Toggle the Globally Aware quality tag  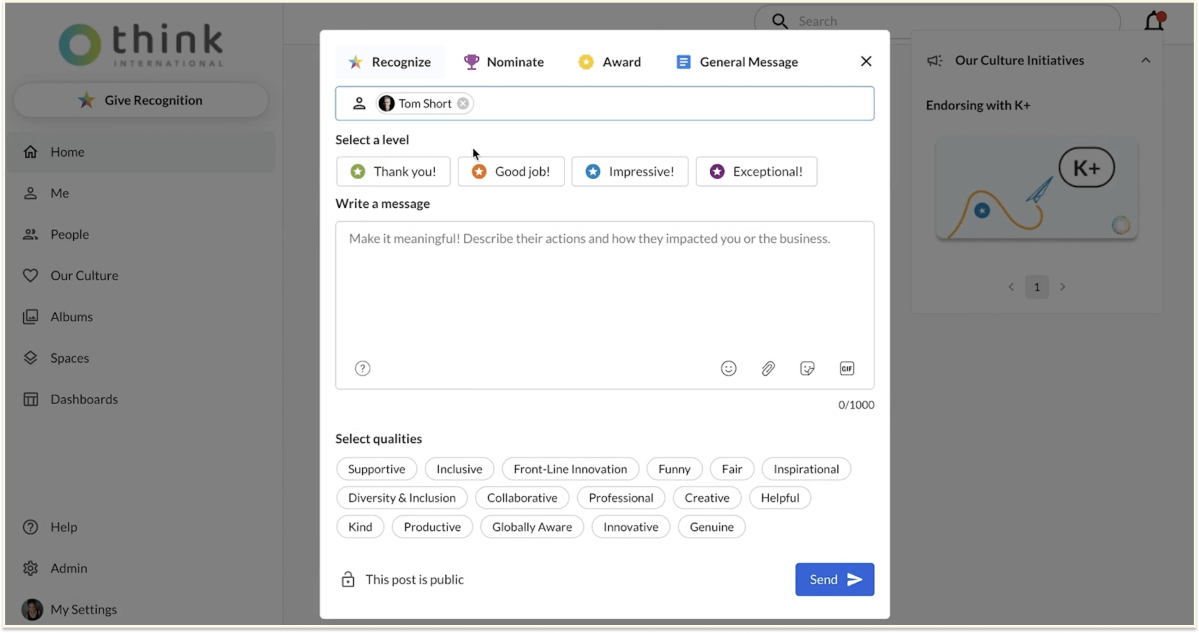pyautogui.click(x=532, y=527)
